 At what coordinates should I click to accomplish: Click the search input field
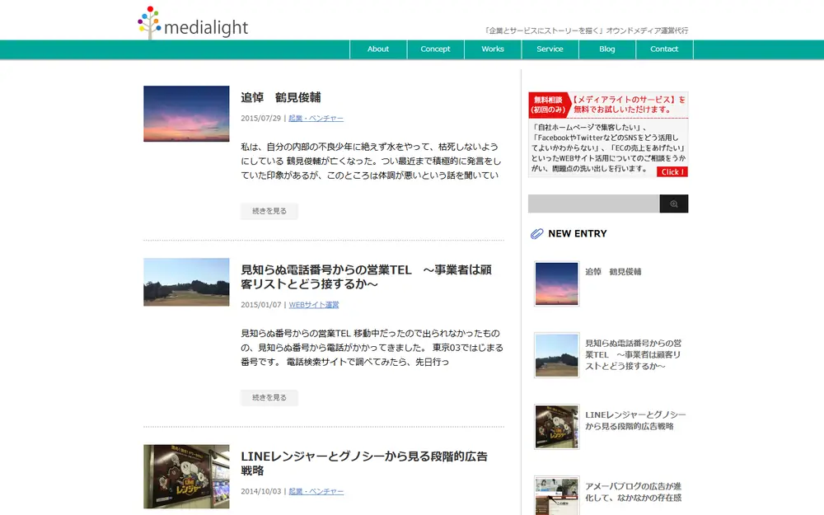click(594, 204)
